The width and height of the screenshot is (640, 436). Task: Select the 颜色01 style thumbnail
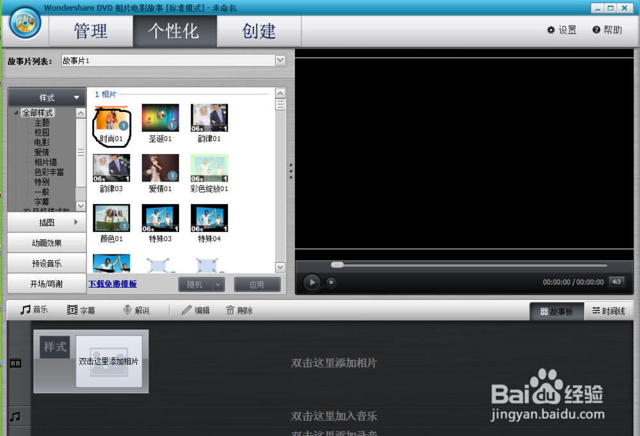coord(111,218)
